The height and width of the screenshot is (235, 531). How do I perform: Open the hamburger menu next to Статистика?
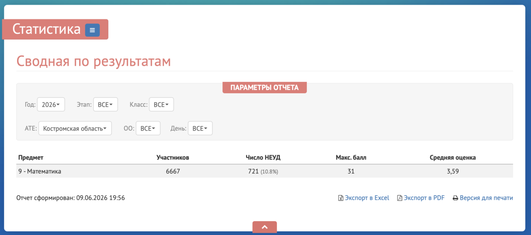92,30
